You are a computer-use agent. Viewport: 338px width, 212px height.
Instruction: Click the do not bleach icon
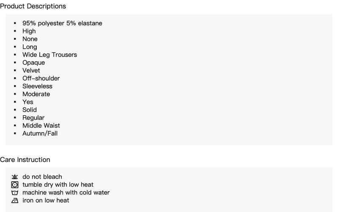click(x=15, y=177)
